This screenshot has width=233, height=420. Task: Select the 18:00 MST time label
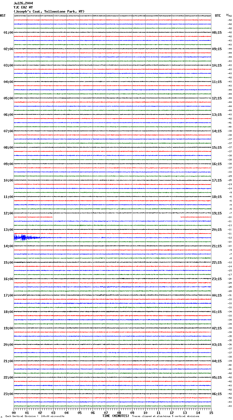[8, 312]
